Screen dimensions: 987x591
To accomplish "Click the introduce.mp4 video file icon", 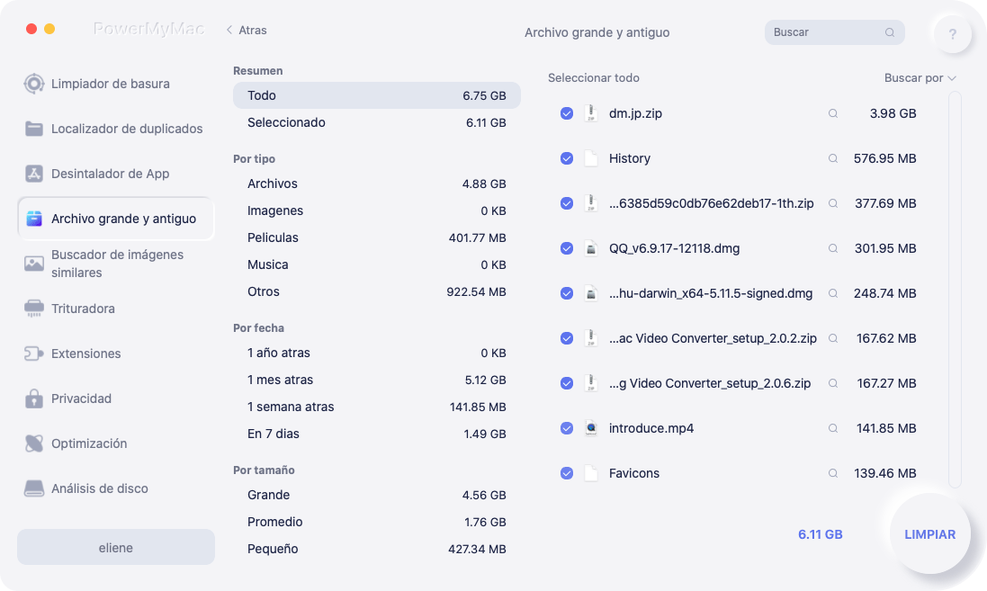I will coord(590,428).
